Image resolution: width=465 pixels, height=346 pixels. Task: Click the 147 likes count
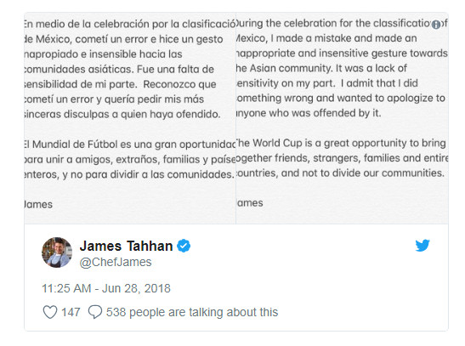[x=71, y=312]
